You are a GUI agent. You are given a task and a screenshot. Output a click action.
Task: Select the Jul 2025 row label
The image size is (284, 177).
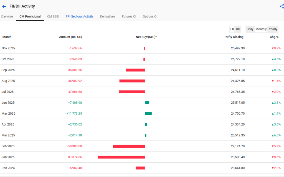click(x=7, y=92)
